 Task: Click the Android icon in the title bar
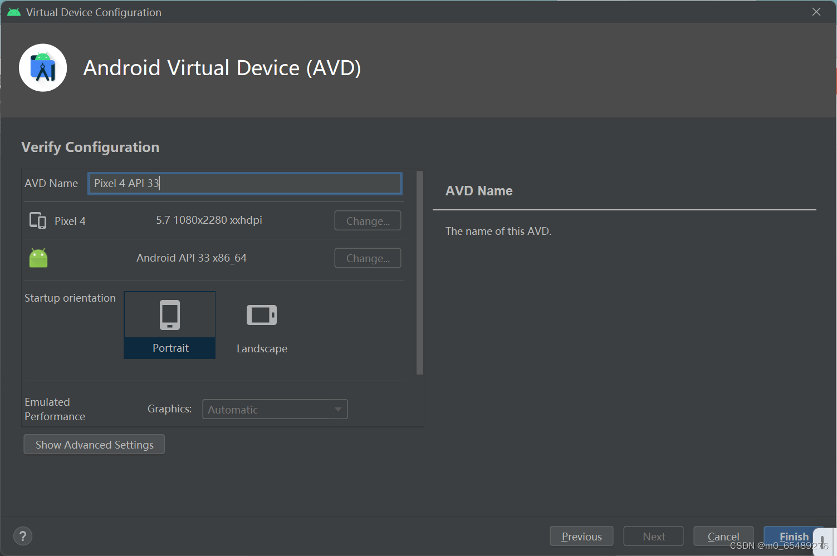click(14, 12)
